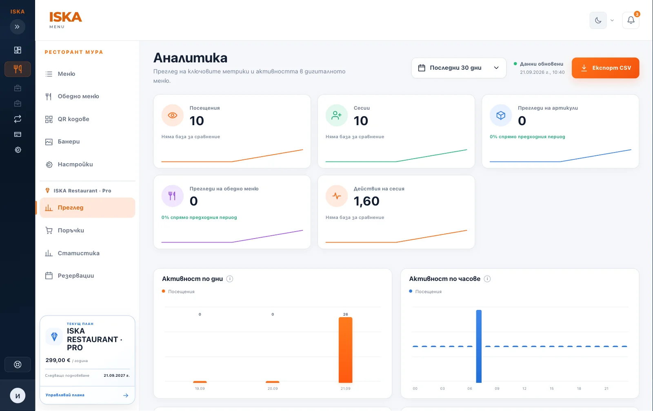The height and width of the screenshot is (411, 653).
Task: Click the diamond icon in current plan card
Action: click(x=54, y=337)
